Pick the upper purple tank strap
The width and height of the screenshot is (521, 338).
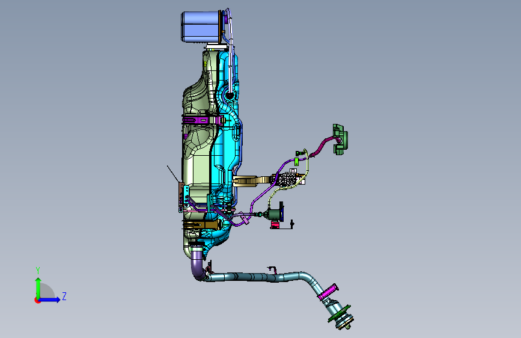coord(202,120)
